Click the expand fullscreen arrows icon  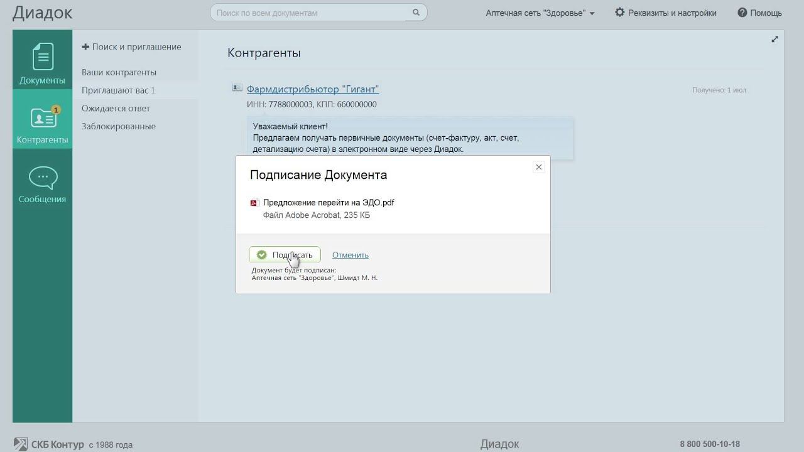(774, 39)
